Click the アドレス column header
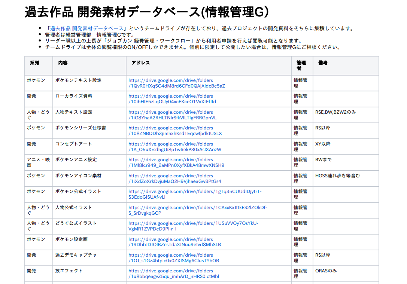This screenshot has height=284, width=407. click(141, 63)
